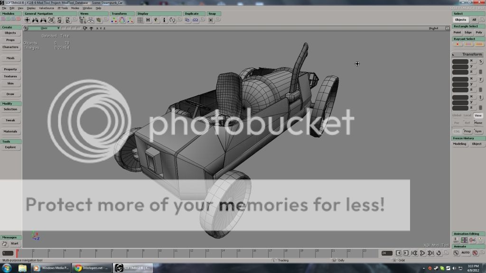
Task: Click the Polygon select button
Action: pos(479,32)
